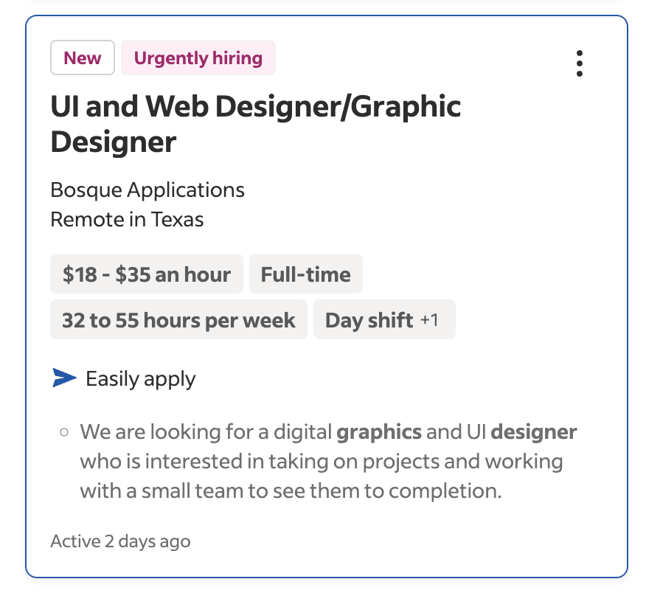This screenshot has height=593, width=646.
Task: Click the description line ending with completion
Action: coord(291,490)
